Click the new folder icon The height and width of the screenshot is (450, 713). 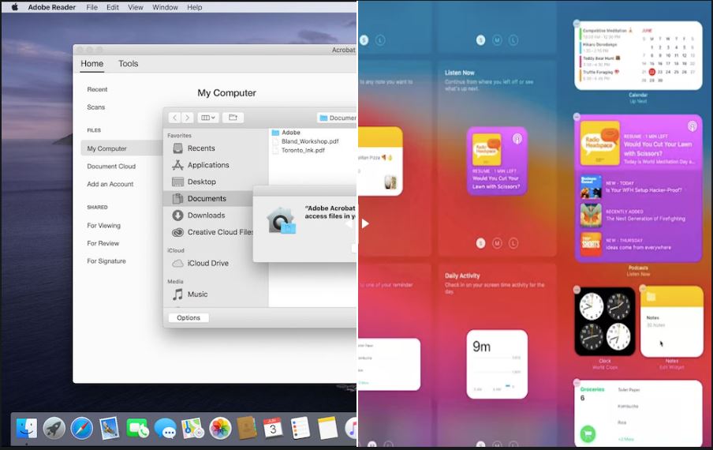233,118
